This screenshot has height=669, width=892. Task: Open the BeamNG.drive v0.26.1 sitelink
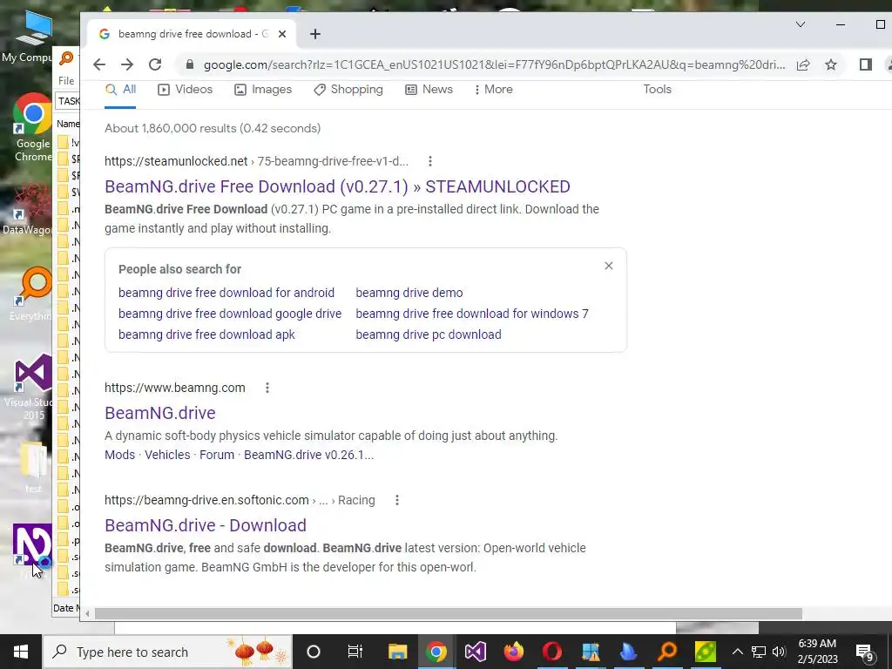(x=309, y=455)
